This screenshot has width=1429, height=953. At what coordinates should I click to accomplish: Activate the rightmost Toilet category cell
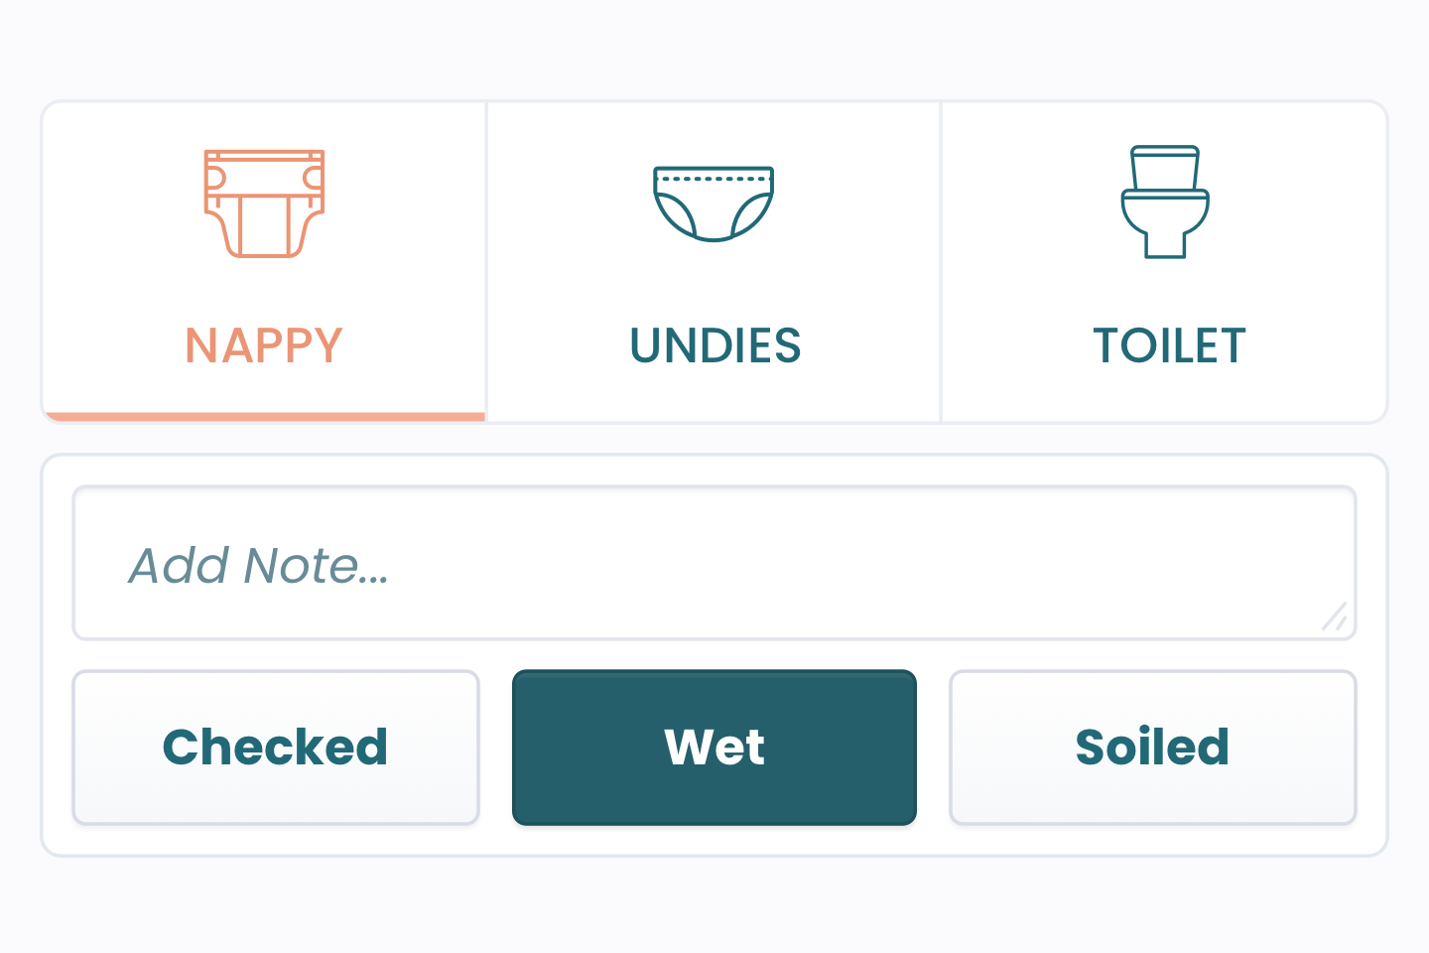1164,262
